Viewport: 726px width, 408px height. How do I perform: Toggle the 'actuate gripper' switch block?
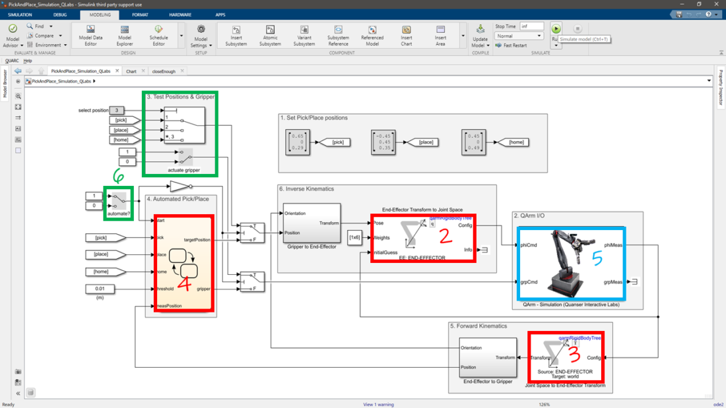(185, 157)
